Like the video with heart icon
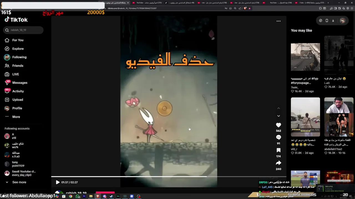The image size is (355, 199). (278, 125)
